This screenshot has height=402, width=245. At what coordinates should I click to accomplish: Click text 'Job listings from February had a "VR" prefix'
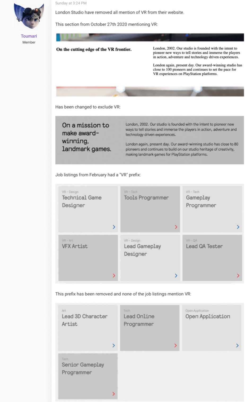point(98,175)
